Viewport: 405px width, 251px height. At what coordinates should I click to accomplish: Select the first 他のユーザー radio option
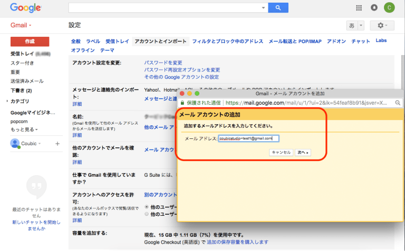(147, 207)
